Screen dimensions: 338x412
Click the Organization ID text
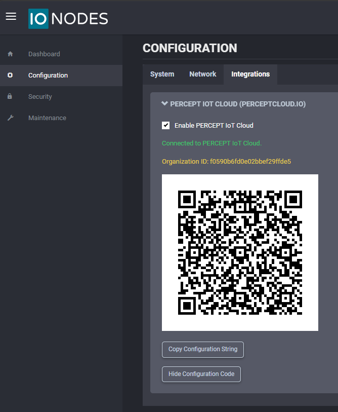point(227,162)
